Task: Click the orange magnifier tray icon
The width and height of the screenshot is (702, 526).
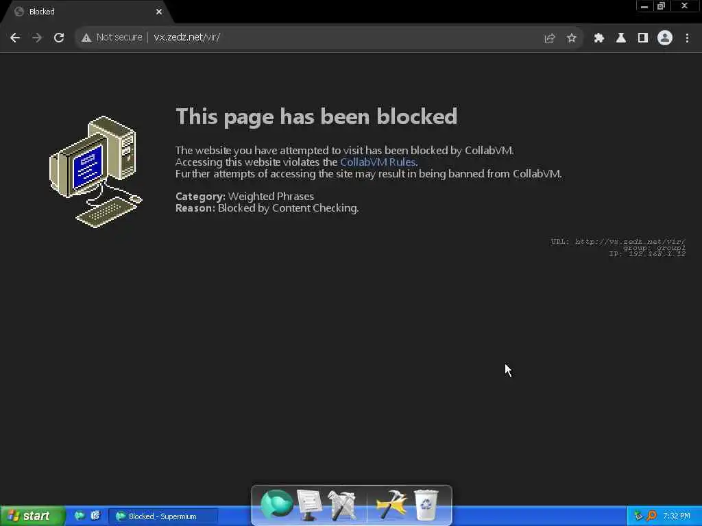Action: coord(651,516)
